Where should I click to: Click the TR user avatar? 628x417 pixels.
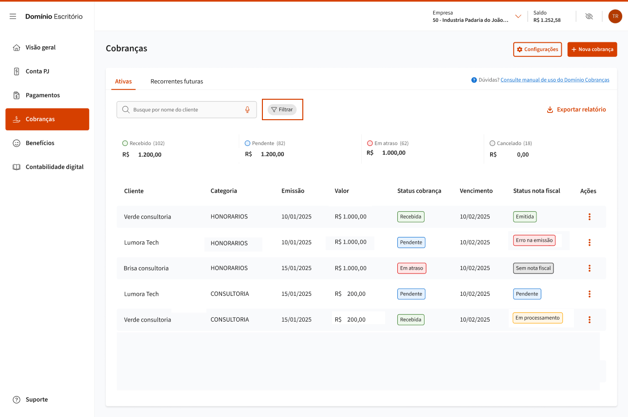[615, 17]
